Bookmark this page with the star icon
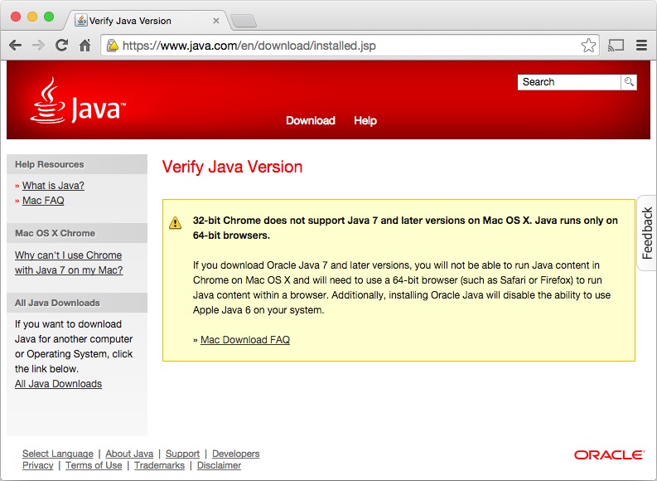The height and width of the screenshot is (481, 657). click(589, 46)
